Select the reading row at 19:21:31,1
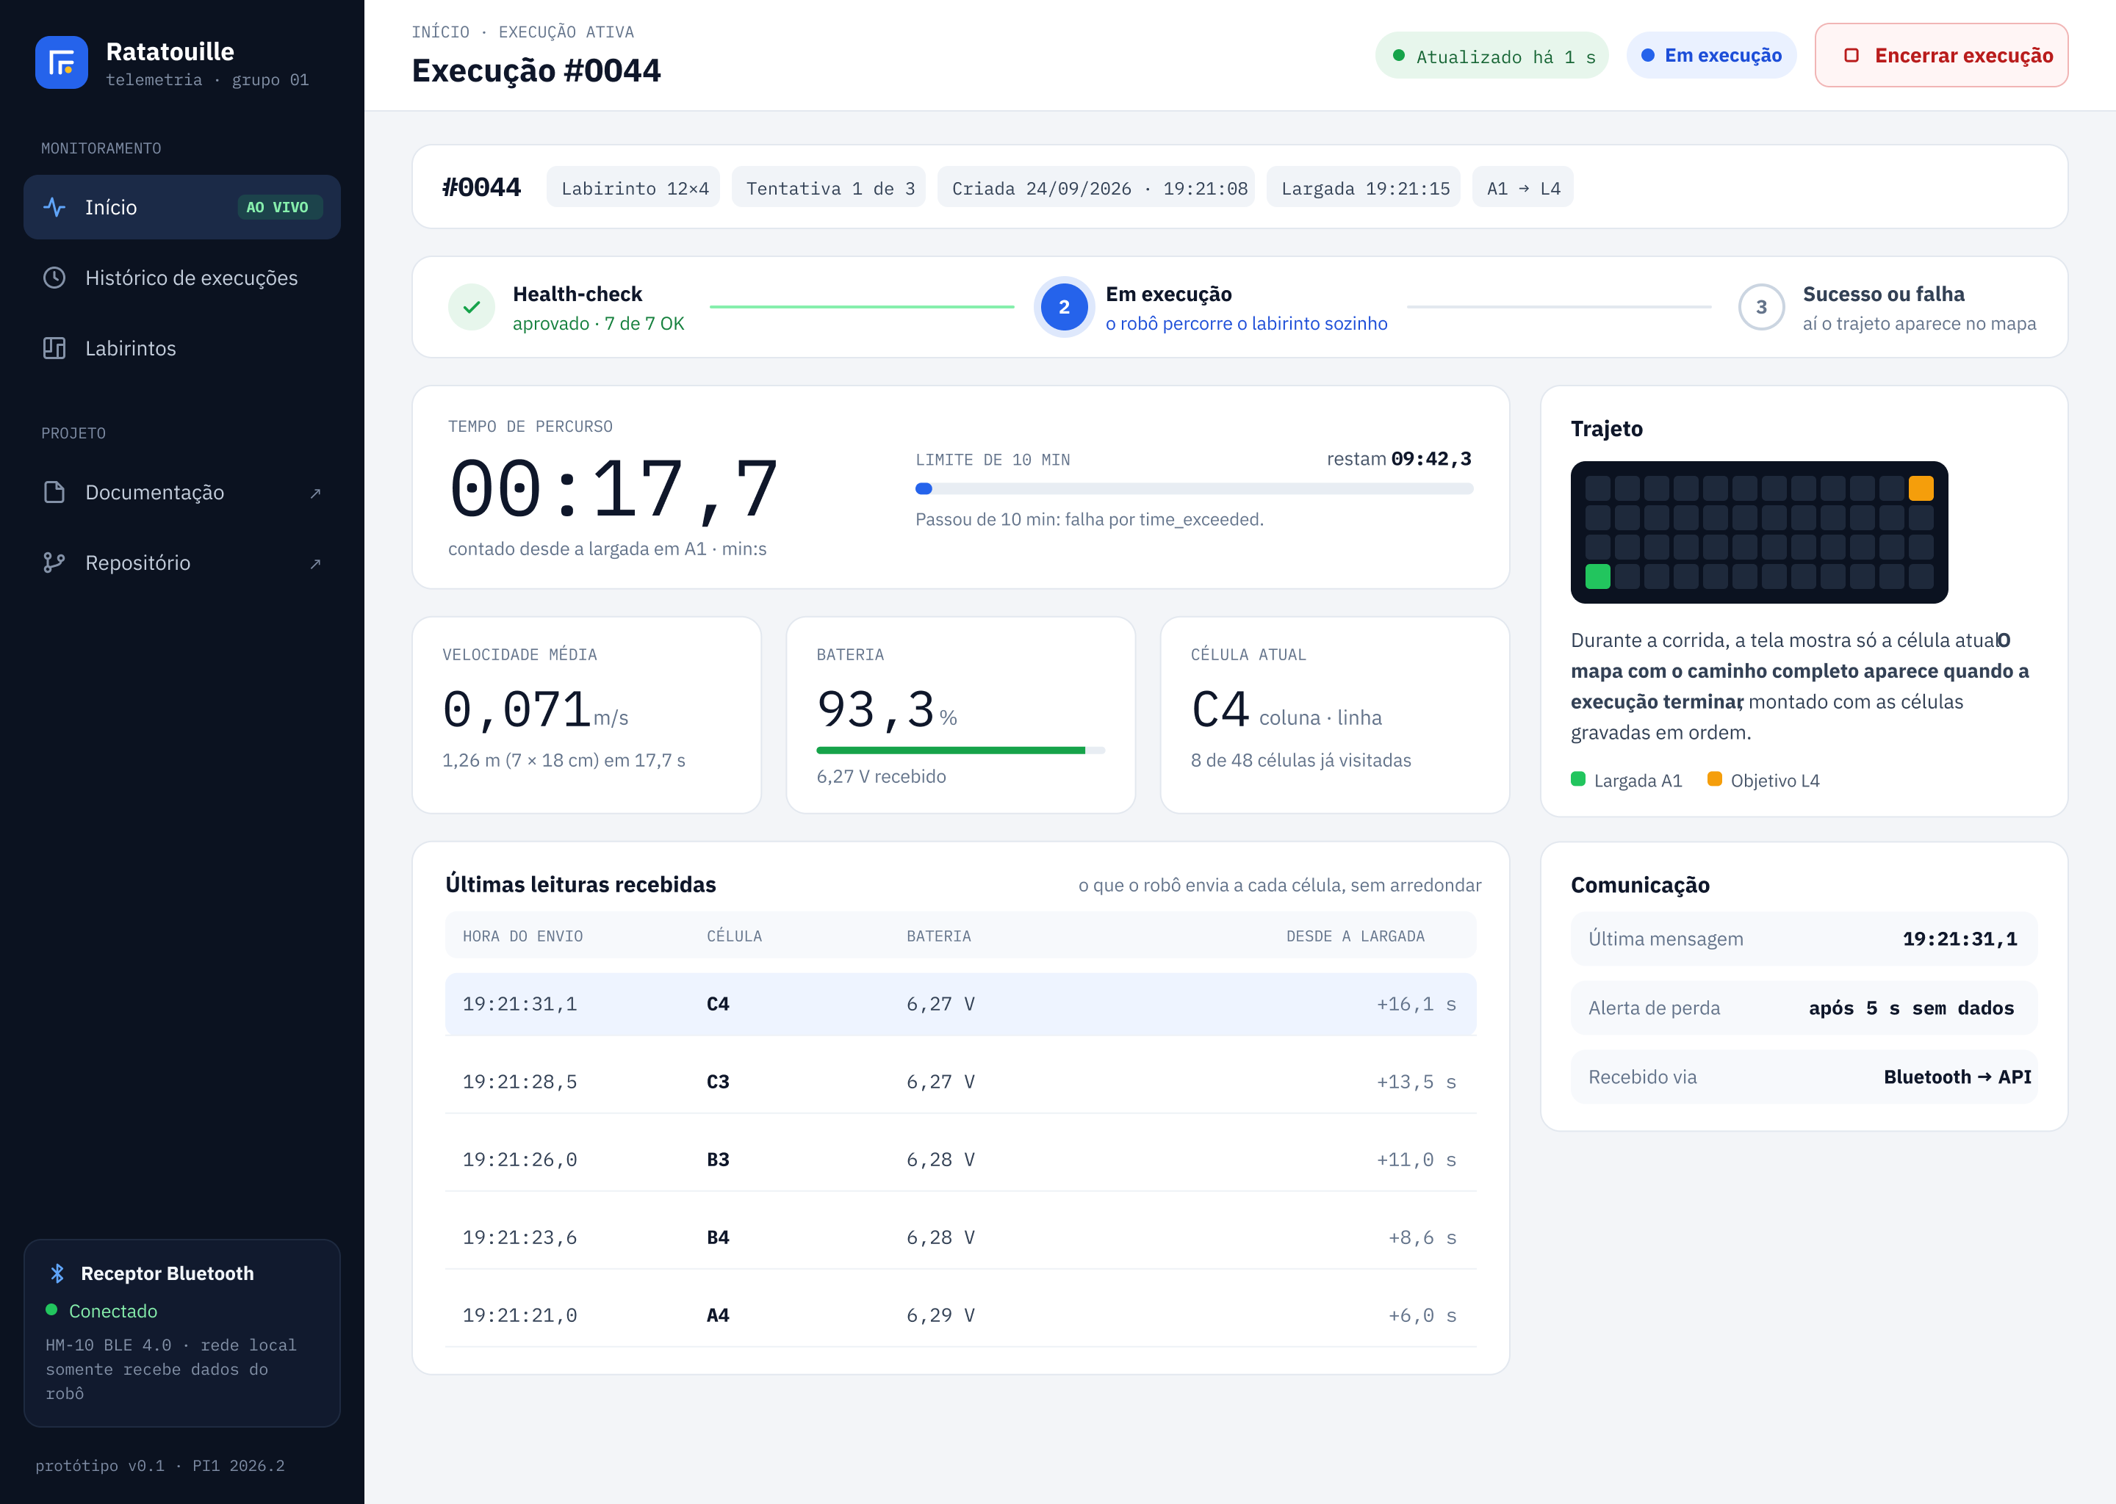The width and height of the screenshot is (2116, 1504). (961, 1005)
